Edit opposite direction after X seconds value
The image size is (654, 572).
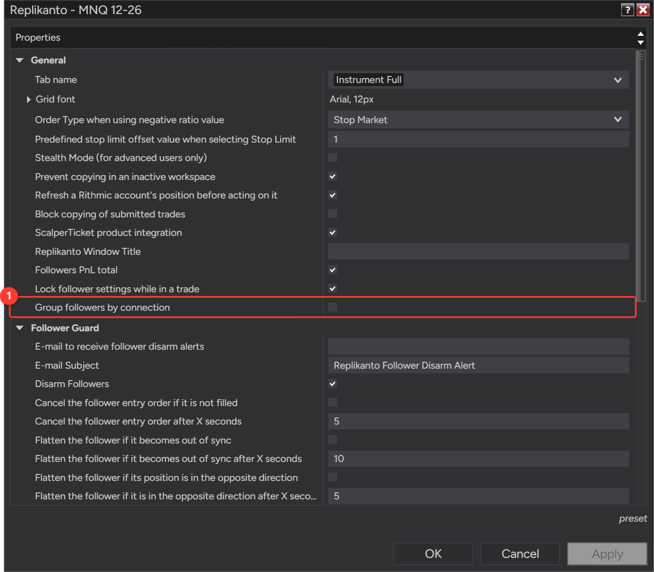point(479,496)
